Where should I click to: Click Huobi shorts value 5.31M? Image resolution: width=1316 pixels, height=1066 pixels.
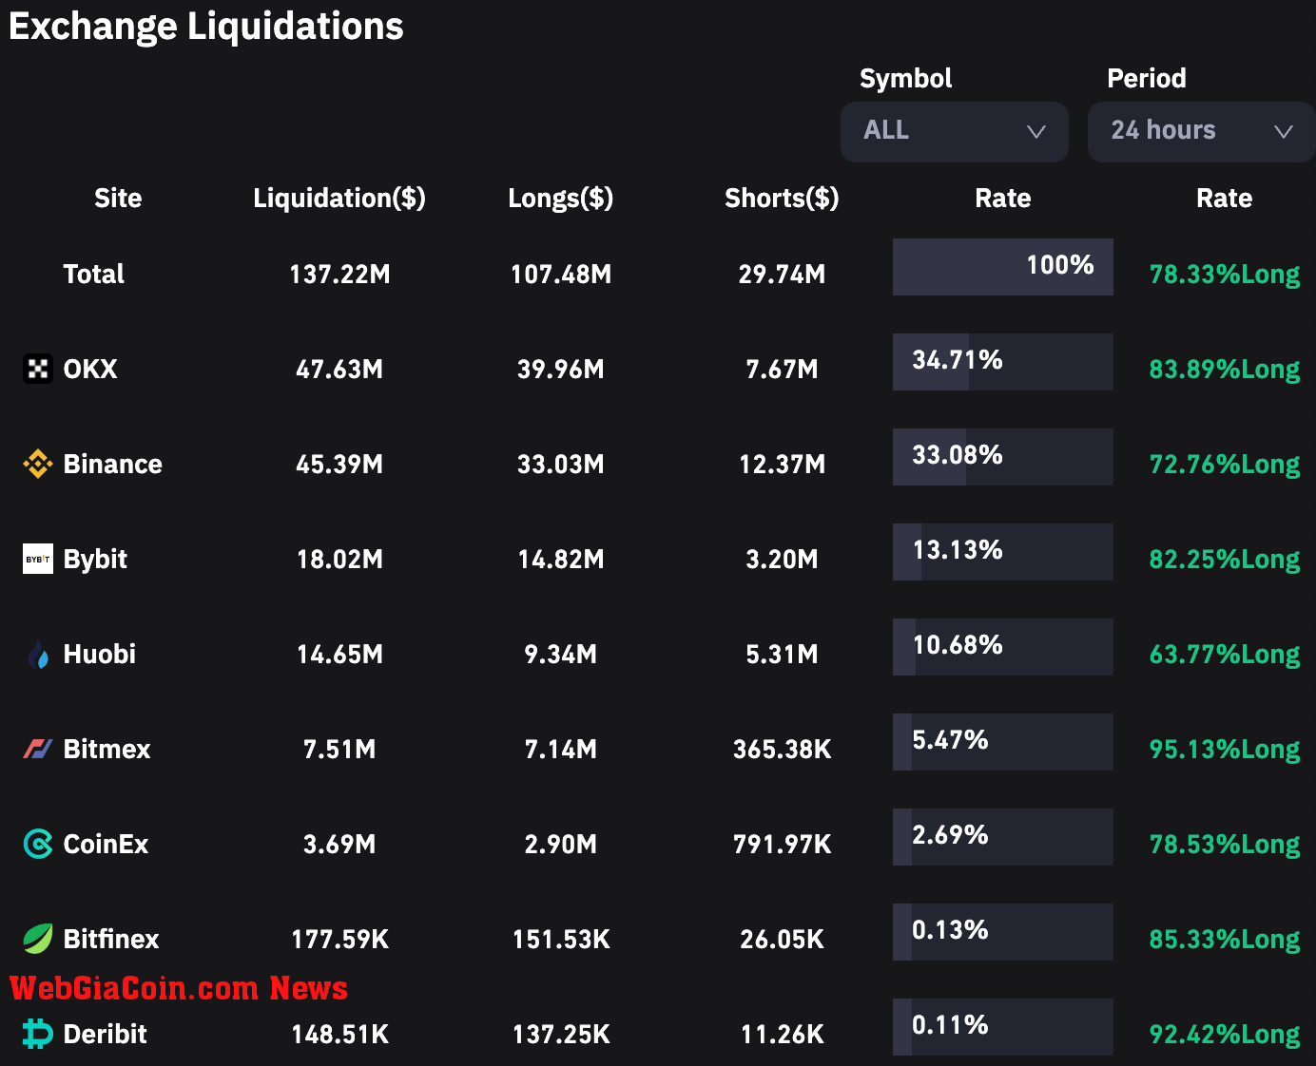(782, 654)
